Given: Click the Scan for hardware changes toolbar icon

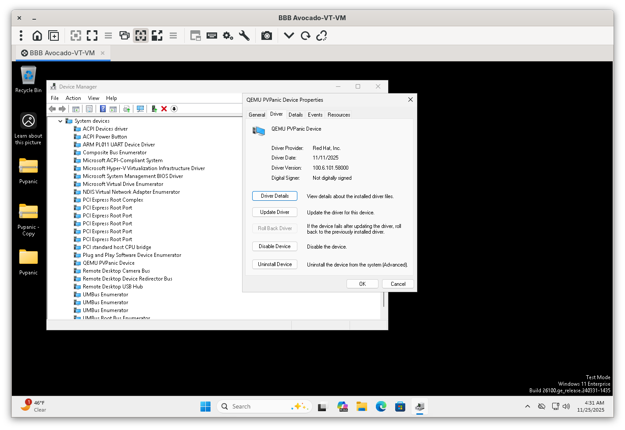Looking at the screenshot, I should [140, 109].
